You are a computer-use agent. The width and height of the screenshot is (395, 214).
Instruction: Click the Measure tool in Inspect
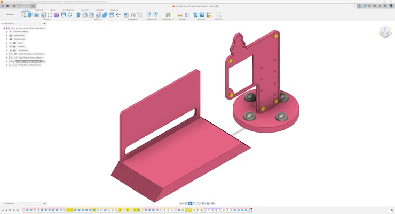click(x=180, y=15)
